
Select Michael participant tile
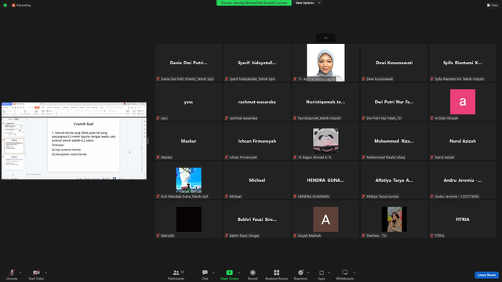[257, 180]
